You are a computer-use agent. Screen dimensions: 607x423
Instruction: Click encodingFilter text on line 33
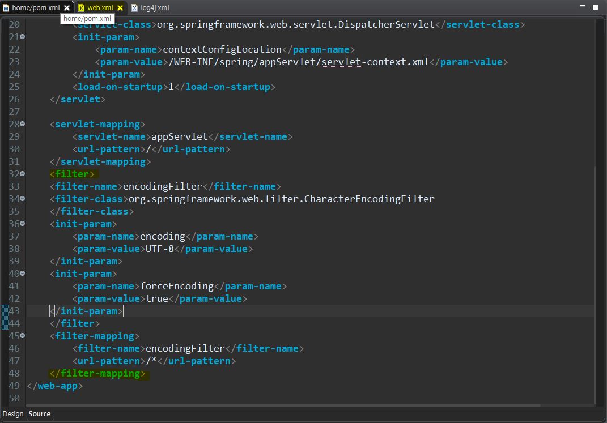(163, 186)
